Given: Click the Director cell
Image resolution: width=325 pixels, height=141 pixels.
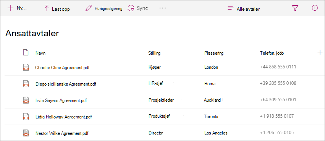Looking at the screenshot, I should pos(156,133).
